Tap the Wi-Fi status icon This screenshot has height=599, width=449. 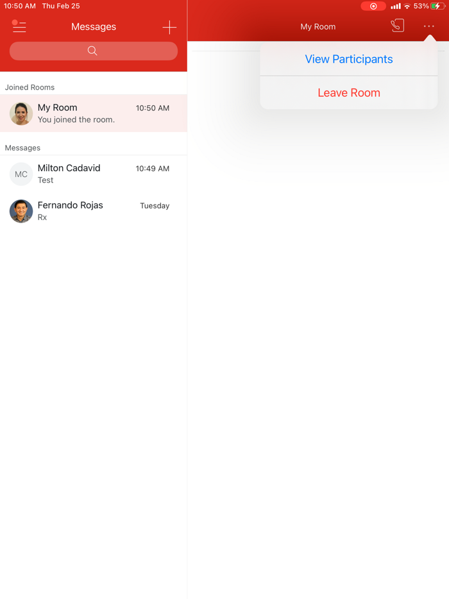click(407, 6)
